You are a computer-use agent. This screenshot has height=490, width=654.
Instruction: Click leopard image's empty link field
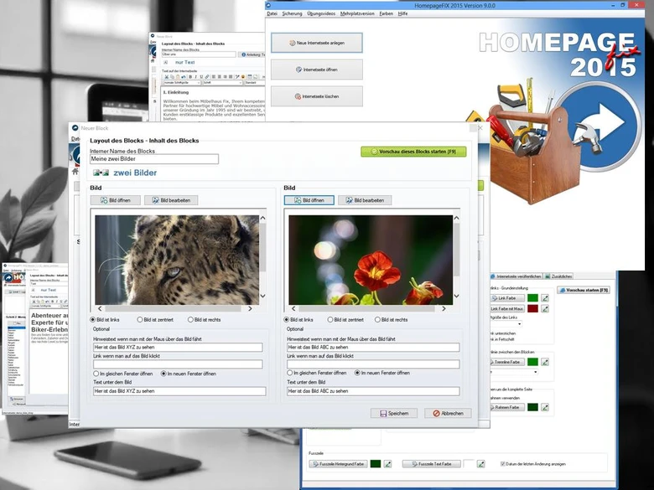click(178, 364)
